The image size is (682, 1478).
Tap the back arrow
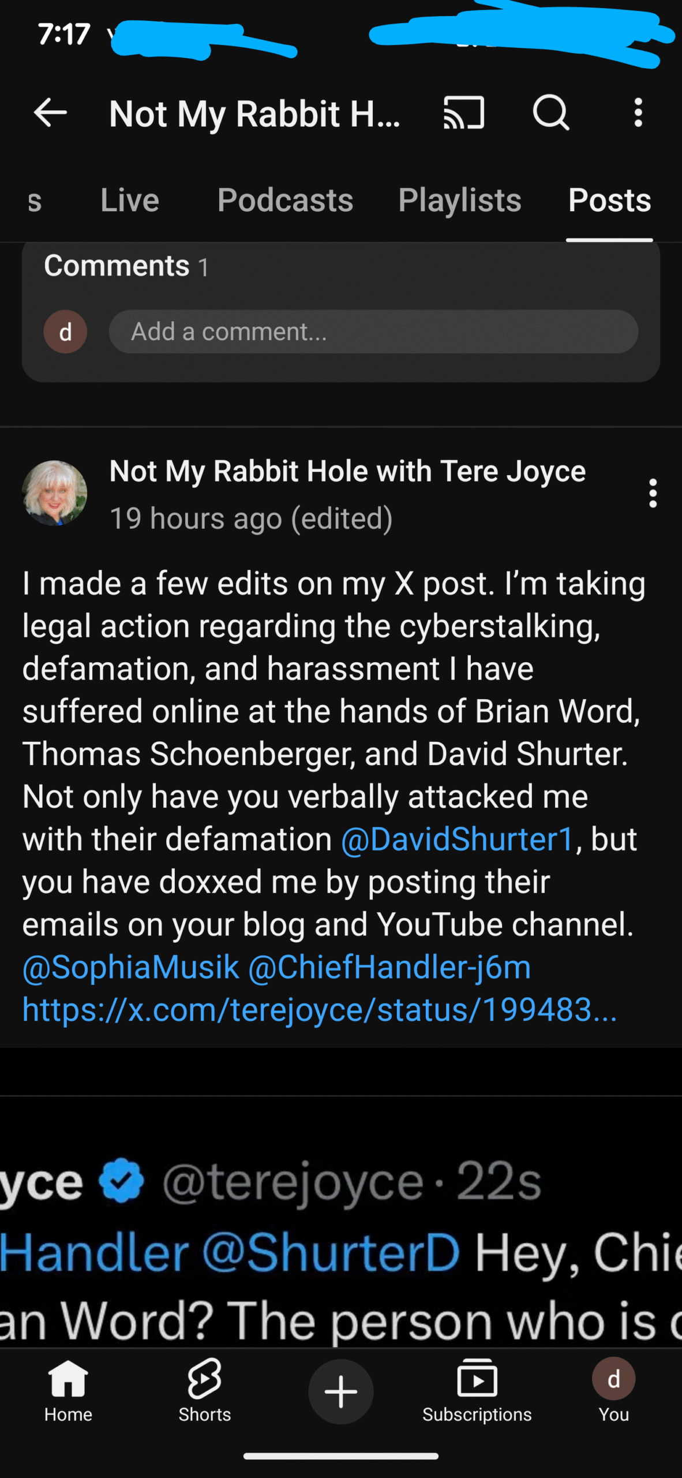pyautogui.click(x=51, y=113)
